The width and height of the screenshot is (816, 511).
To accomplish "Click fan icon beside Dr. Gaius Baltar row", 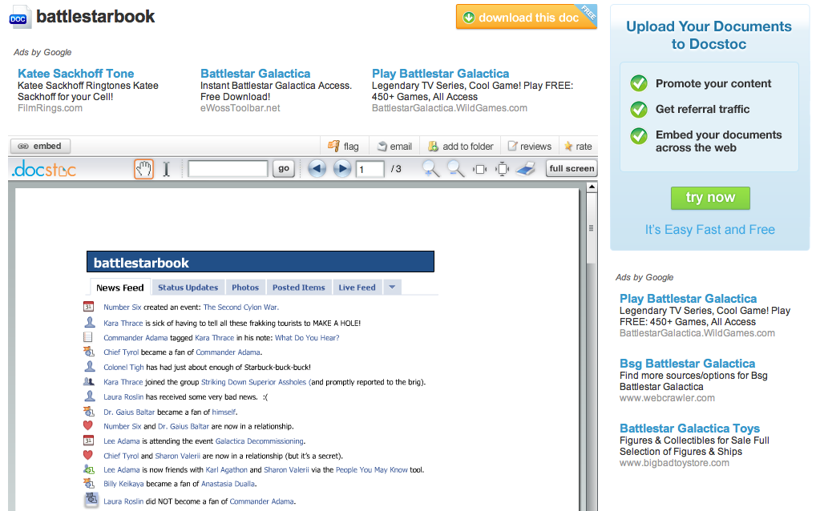I will 89,411.
